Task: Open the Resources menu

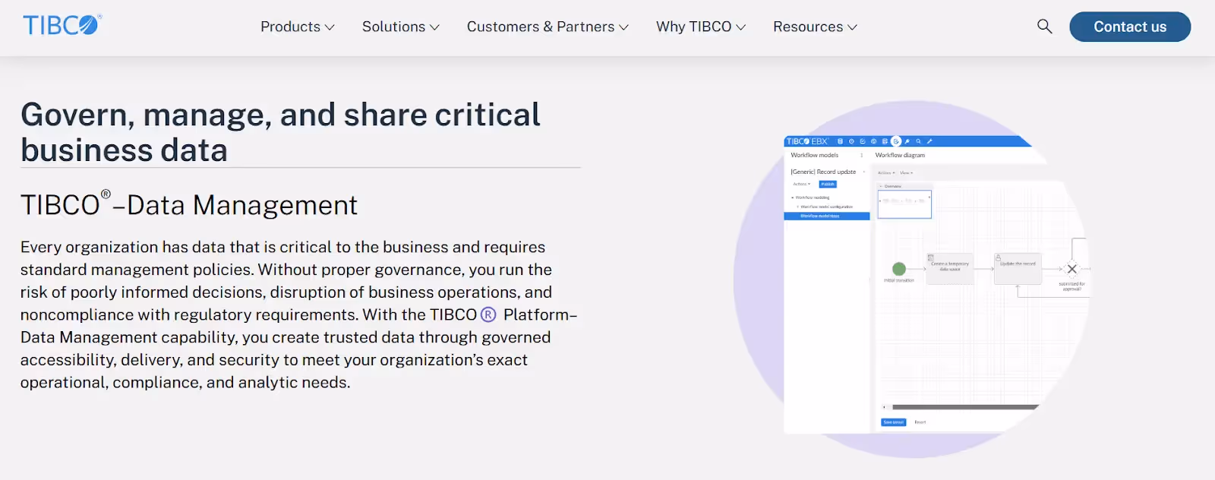Action: 815,27
